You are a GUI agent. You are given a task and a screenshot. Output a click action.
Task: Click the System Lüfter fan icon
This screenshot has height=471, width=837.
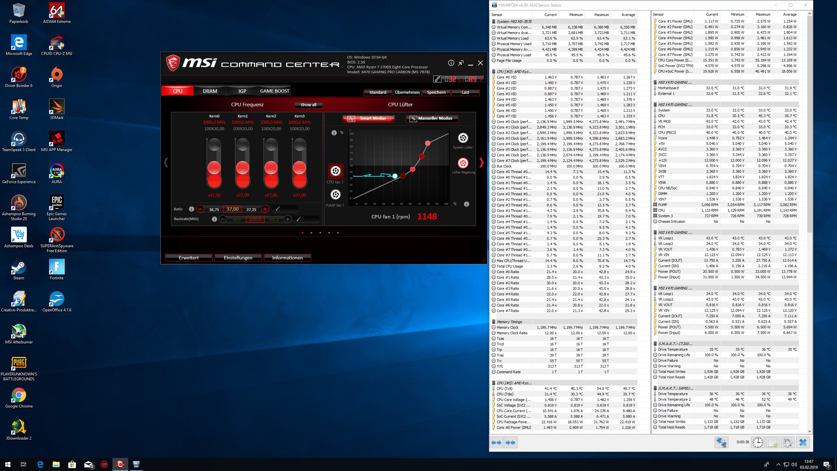click(463, 138)
